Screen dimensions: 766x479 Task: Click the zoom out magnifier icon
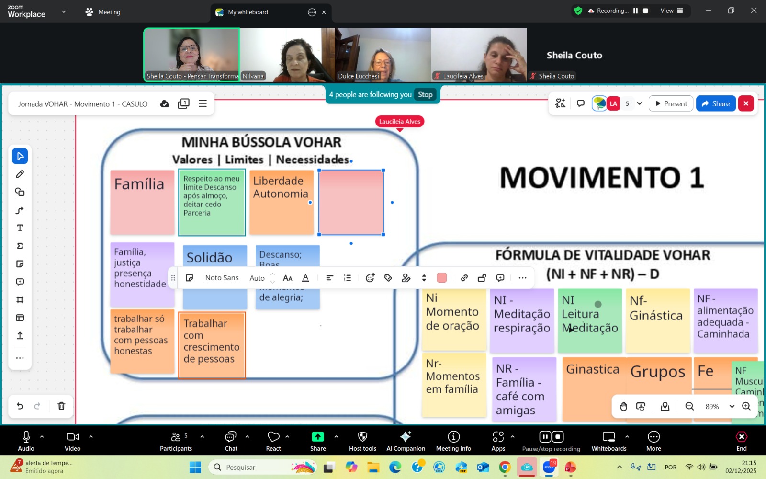pyautogui.click(x=689, y=406)
